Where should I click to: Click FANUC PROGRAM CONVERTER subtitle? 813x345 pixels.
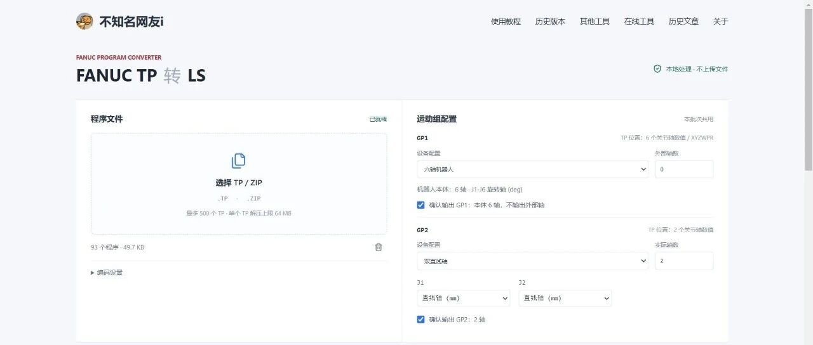tap(119, 58)
